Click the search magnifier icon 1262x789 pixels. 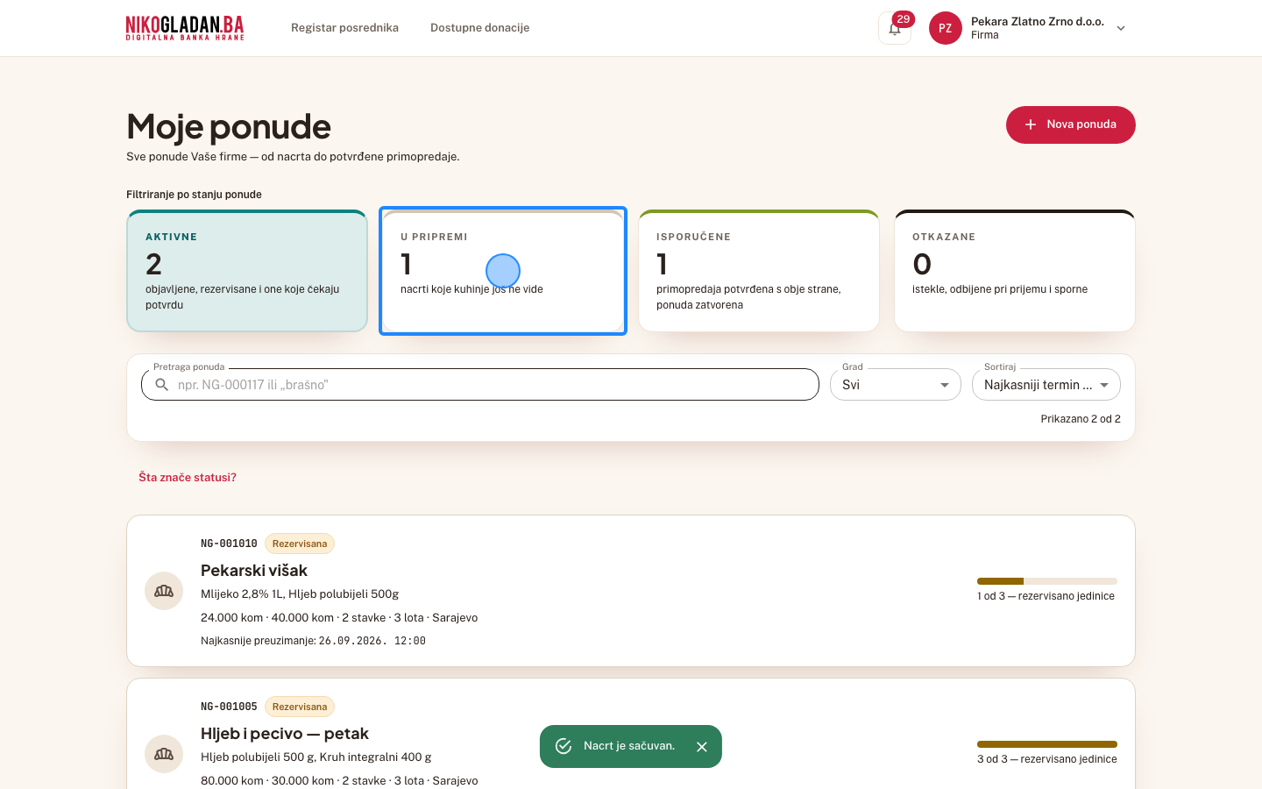pyautogui.click(x=161, y=385)
